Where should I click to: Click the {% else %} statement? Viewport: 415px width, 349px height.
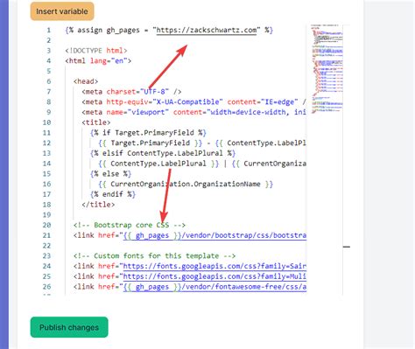pos(110,174)
